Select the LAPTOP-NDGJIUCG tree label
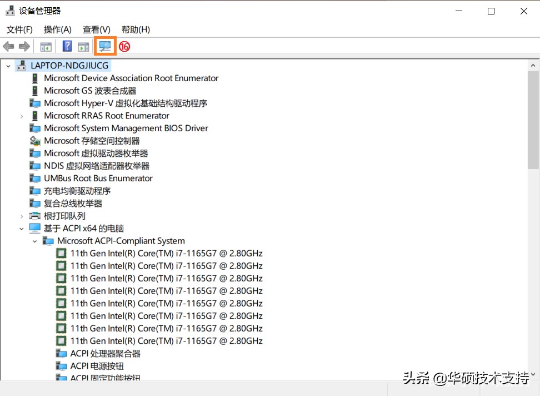 [69, 66]
